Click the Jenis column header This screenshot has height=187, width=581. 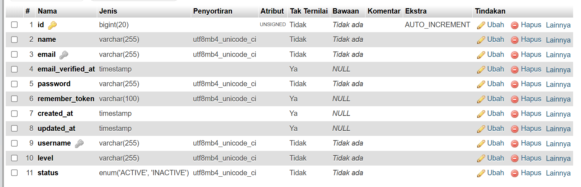tap(108, 11)
